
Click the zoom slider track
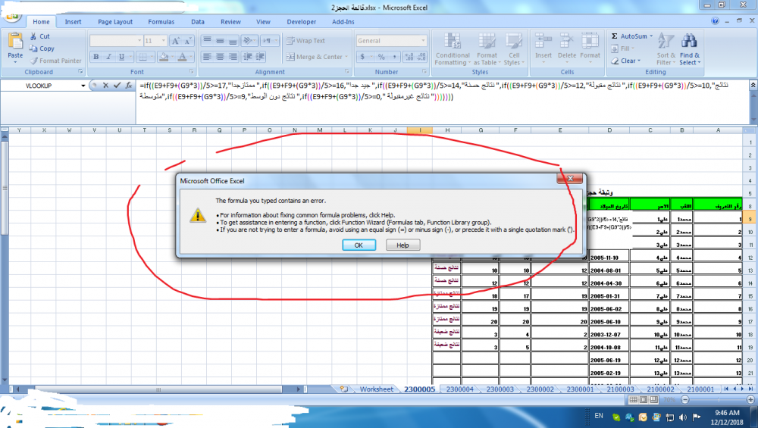(x=717, y=399)
